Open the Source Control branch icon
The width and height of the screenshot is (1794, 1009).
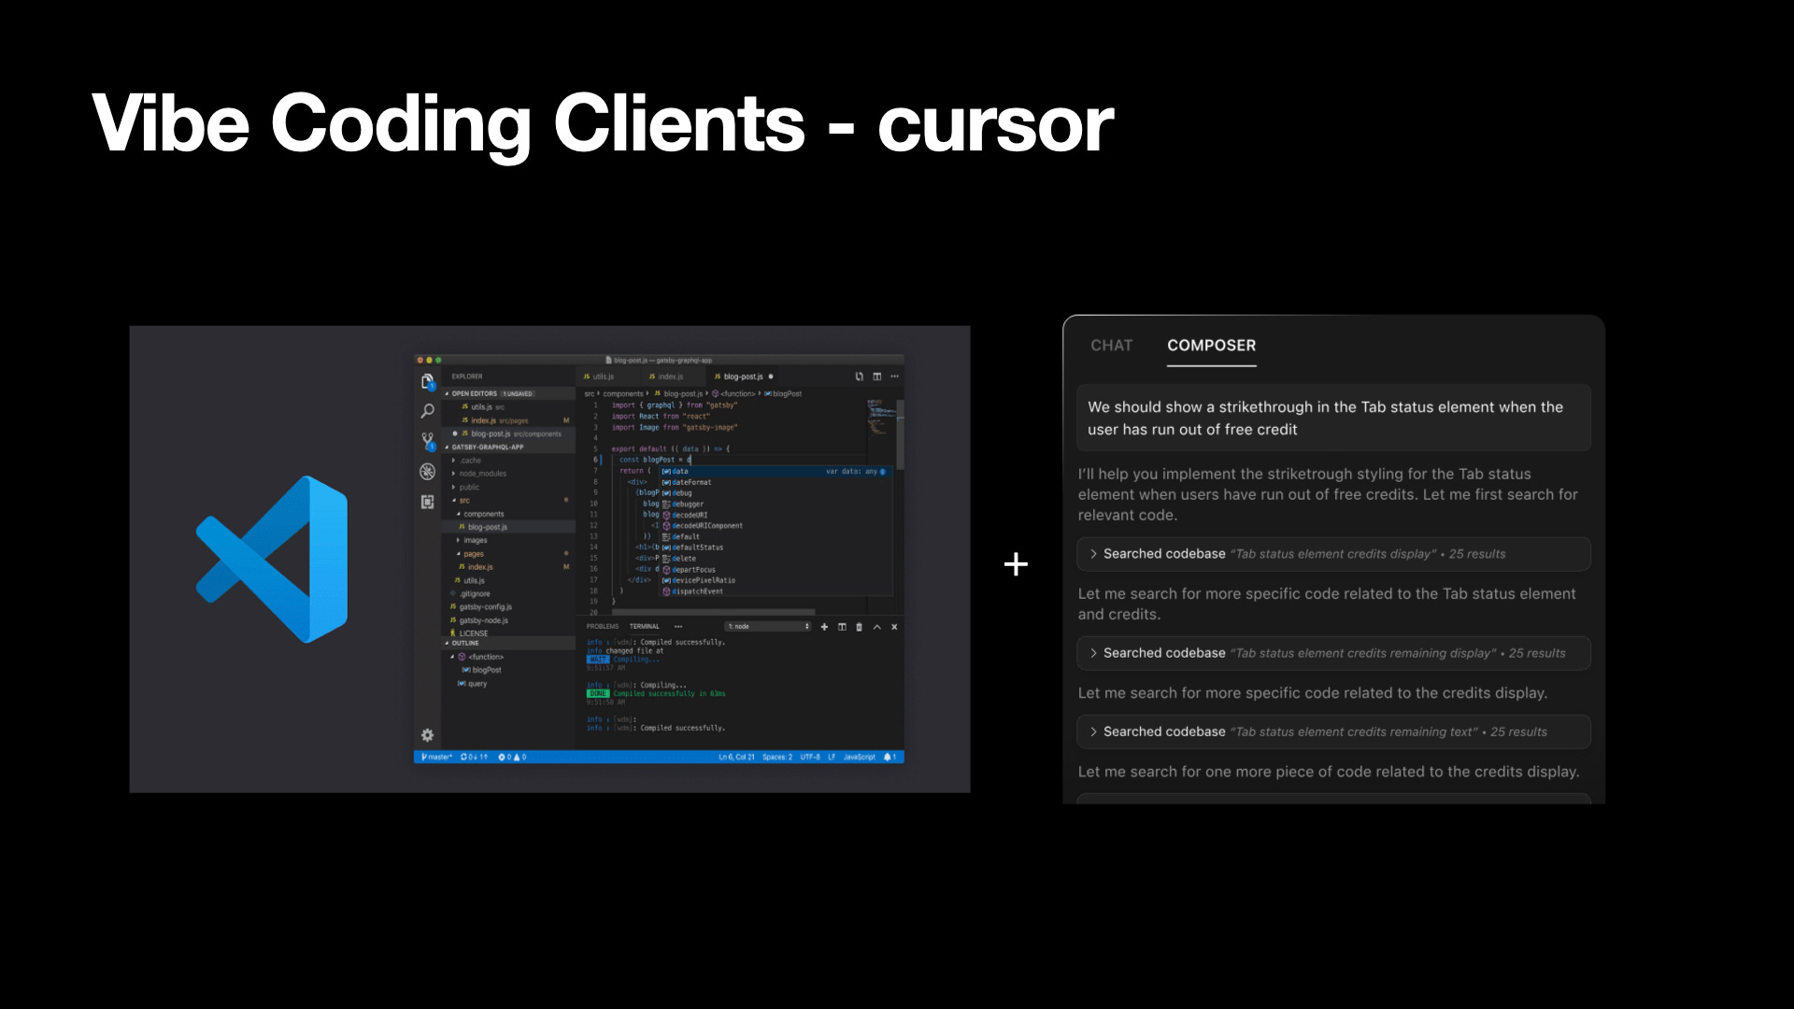click(427, 441)
